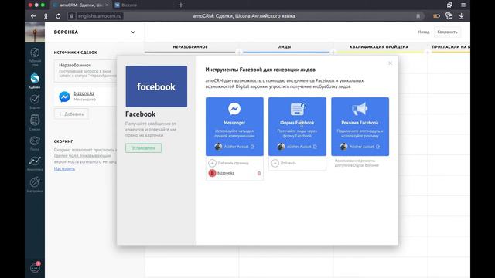The width and height of the screenshot is (495, 278).
Task: Select the КВАЛИФИКАЦИЯ ПРОЙДЕНА stage header
Action: pyautogui.click(x=379, y=46)
